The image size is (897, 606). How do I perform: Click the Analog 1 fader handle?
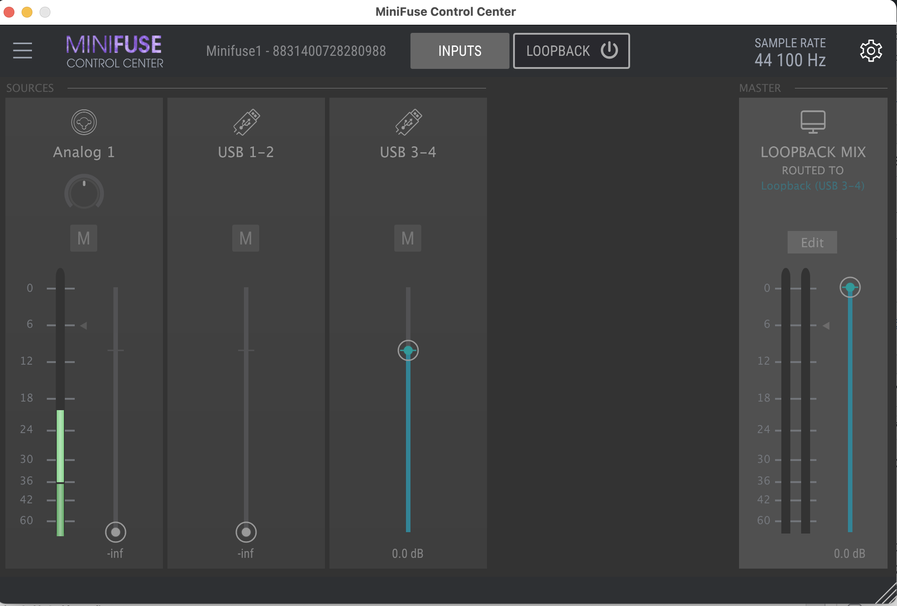116,532
